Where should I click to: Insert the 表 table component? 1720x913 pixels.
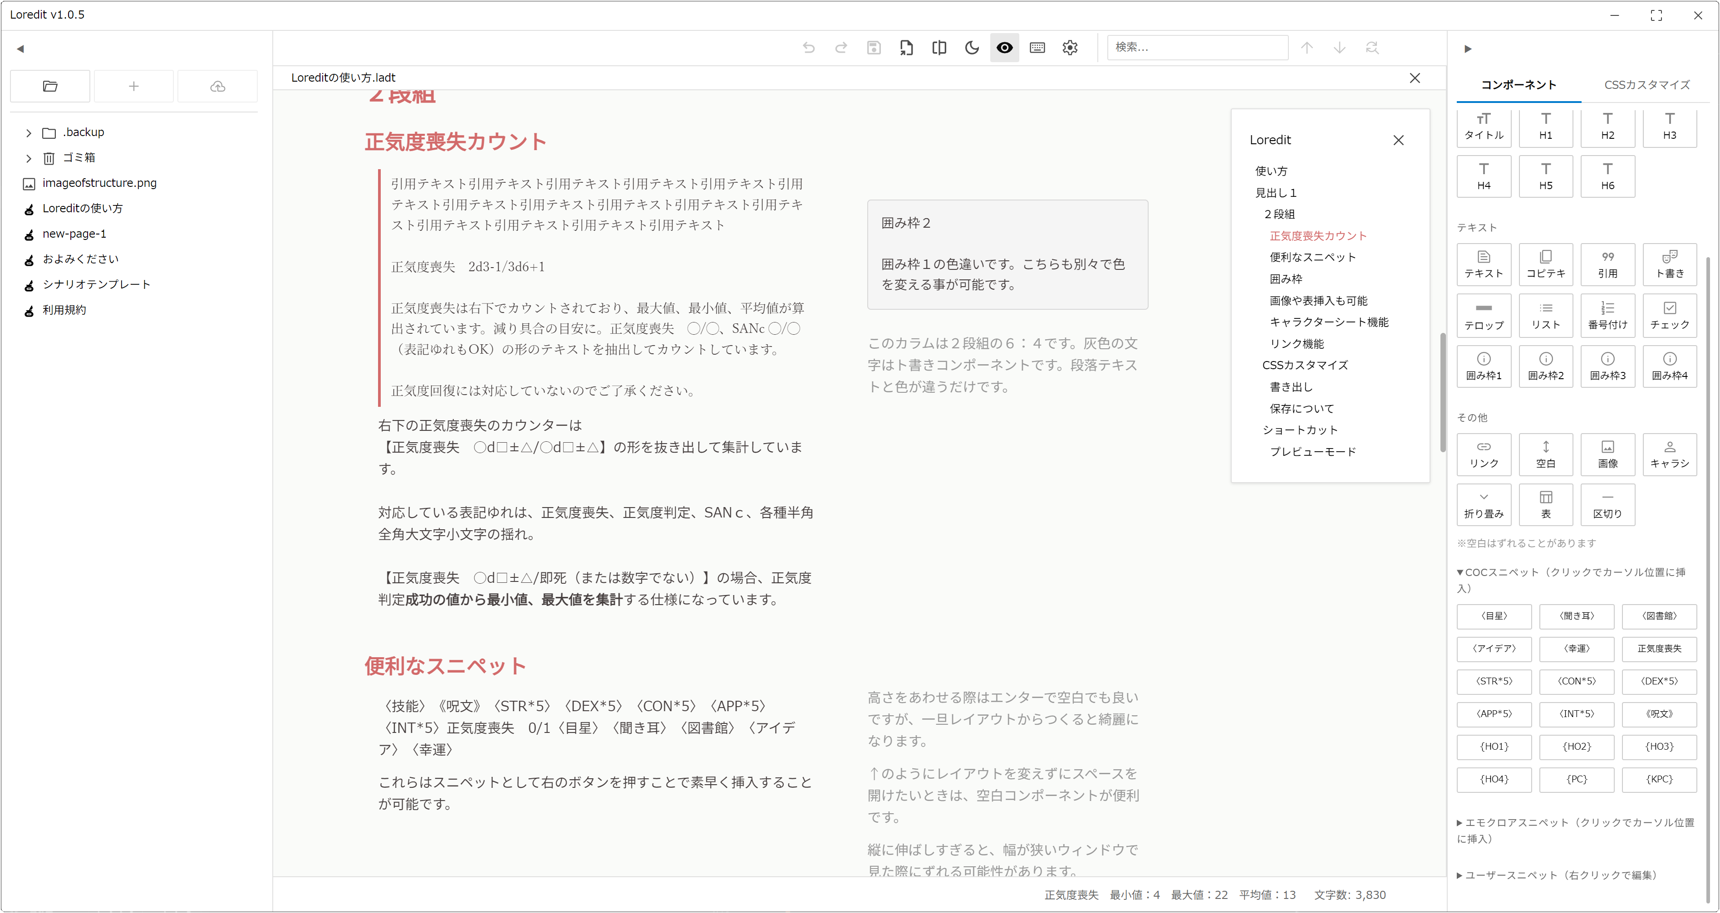[x=1545, y=504]
